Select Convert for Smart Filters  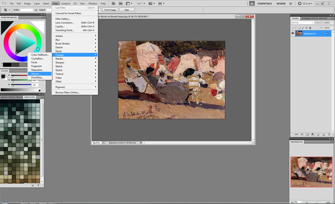coord(75,13)
